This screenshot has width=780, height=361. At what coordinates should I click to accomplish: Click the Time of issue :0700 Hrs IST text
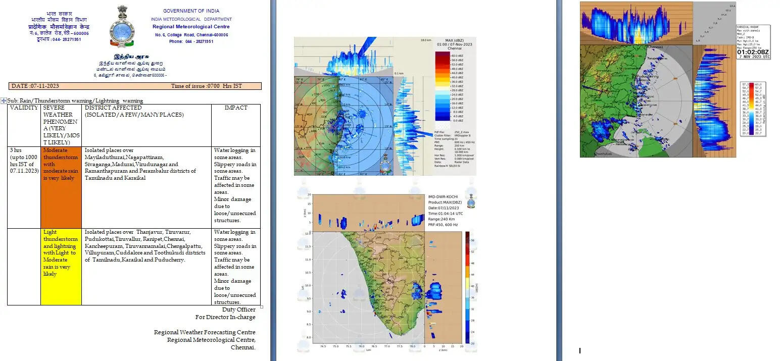point(206,86)
